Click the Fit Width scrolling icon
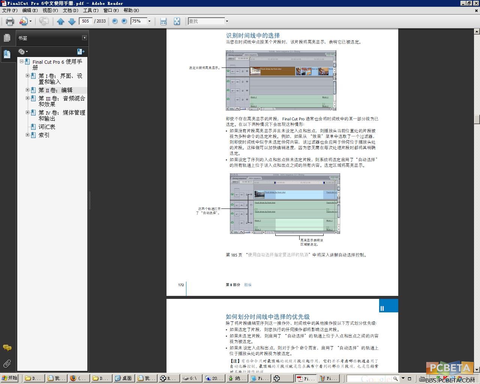This screenshot has height=384, width=480. [163, 21]
